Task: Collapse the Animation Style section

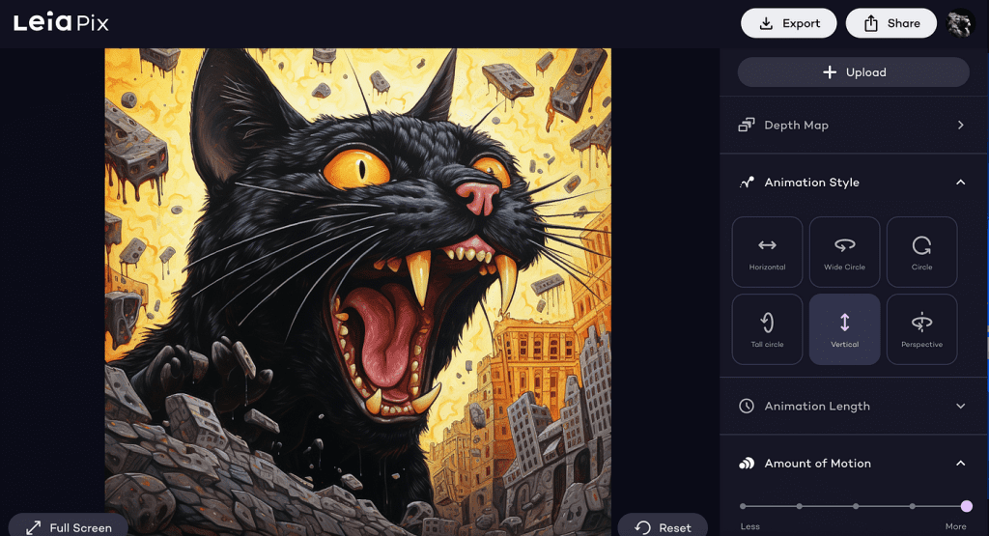Action: (x=960, y=183)
